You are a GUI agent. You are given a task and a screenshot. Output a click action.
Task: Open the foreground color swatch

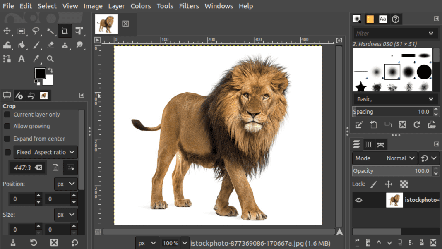click(40, 74)
